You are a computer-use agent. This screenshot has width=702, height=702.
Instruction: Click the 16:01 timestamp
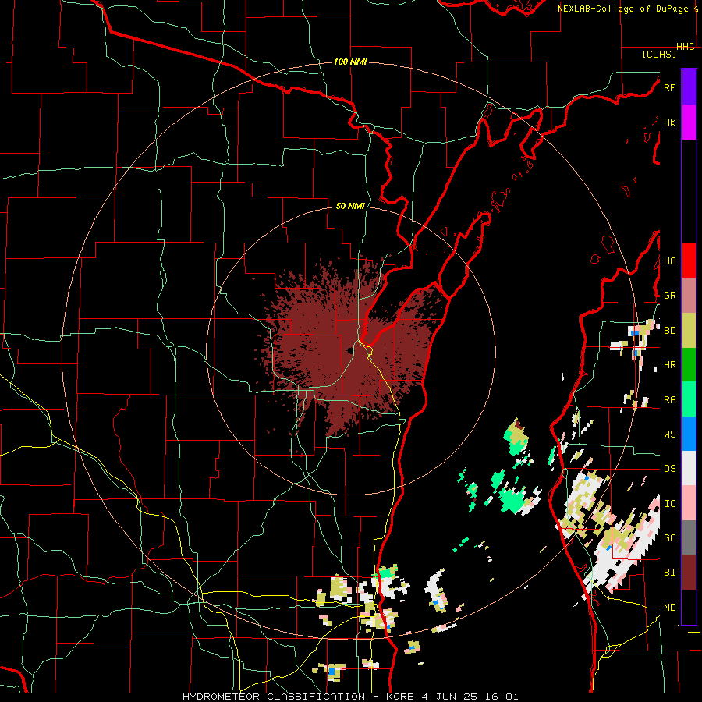[x=502, y=697]
